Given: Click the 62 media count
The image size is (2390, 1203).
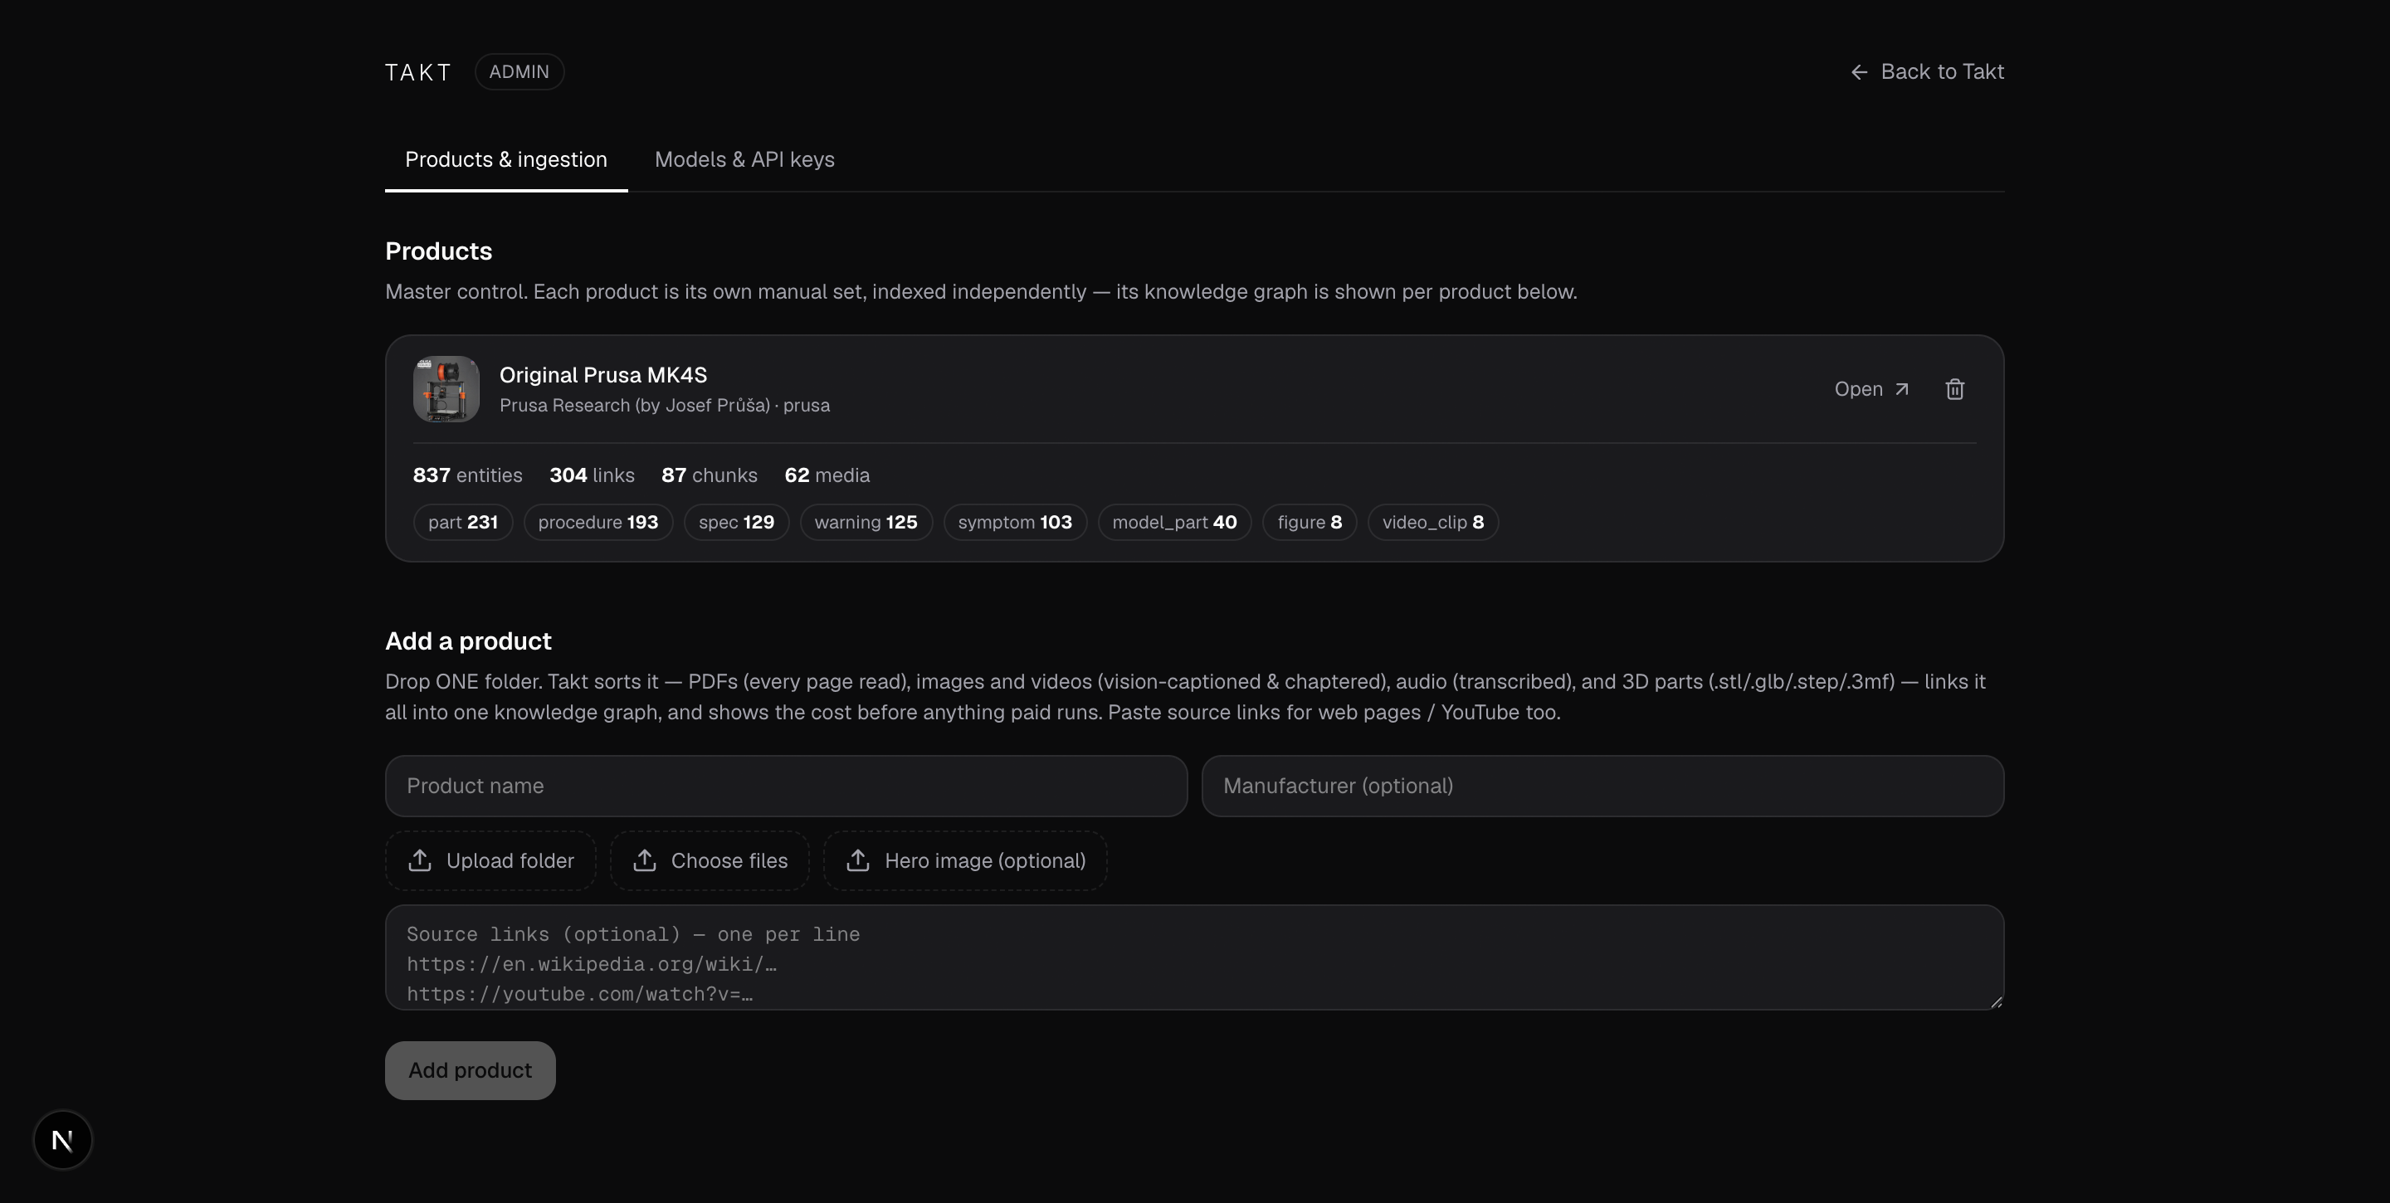Looking at the screenshot, I should [x=827, y=475].
